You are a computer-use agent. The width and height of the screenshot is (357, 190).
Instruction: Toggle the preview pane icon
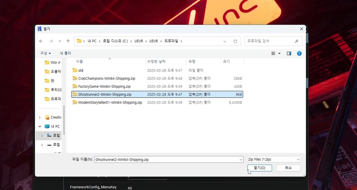289,53
